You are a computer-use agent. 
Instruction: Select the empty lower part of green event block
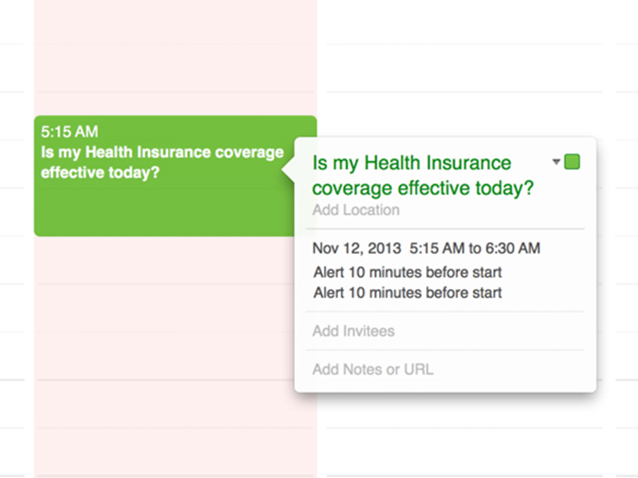[x=159, y=211]
